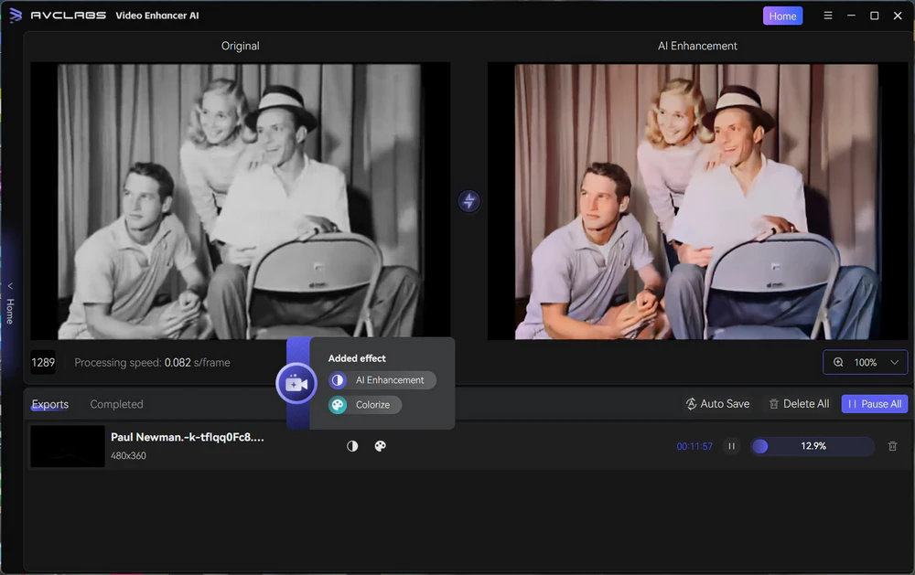Viewport: 915px width, 575px height.
Task: Click the magnifier zoom icon
Action: (x=838, y=362)
